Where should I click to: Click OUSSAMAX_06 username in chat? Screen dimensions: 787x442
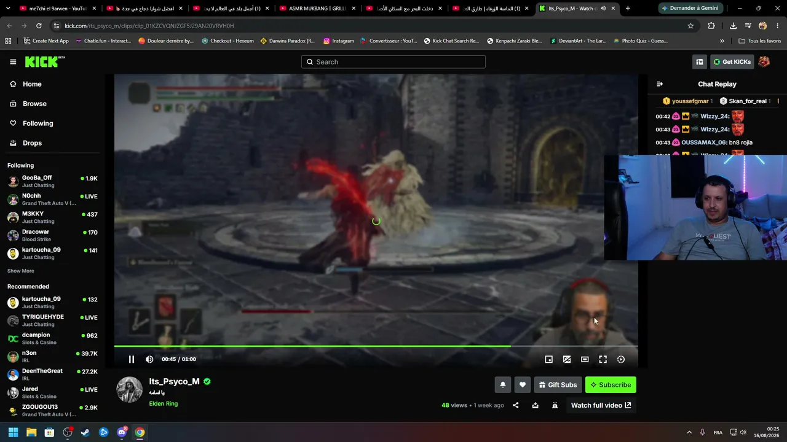tap(704, 142)
